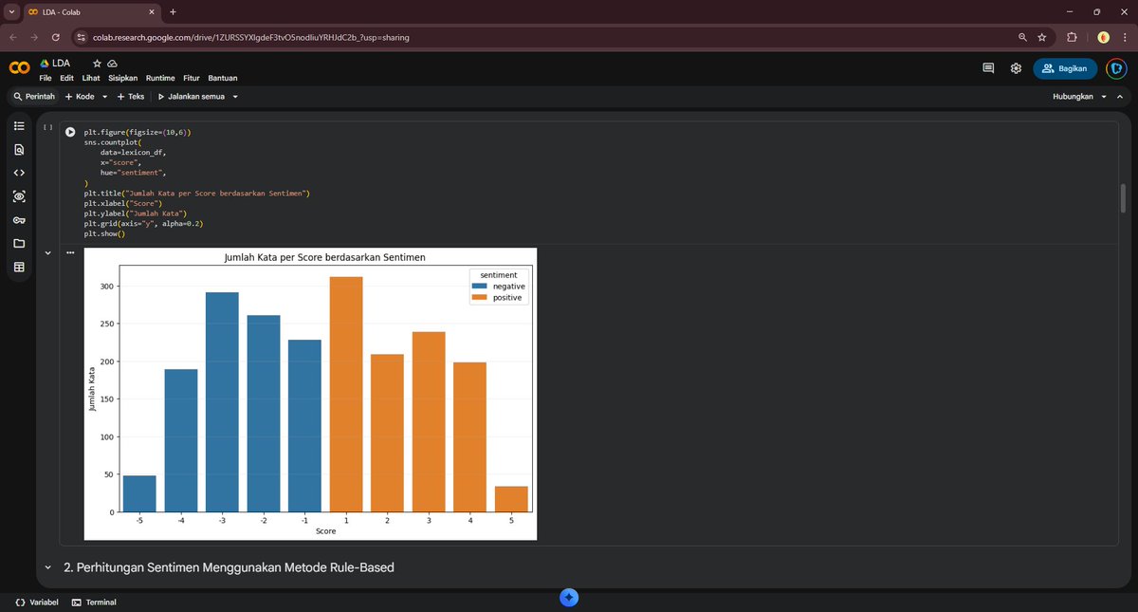Open the Jalankan semua dropdown arrow
The image size is (1138, 612).
click(x=234, y=97)
